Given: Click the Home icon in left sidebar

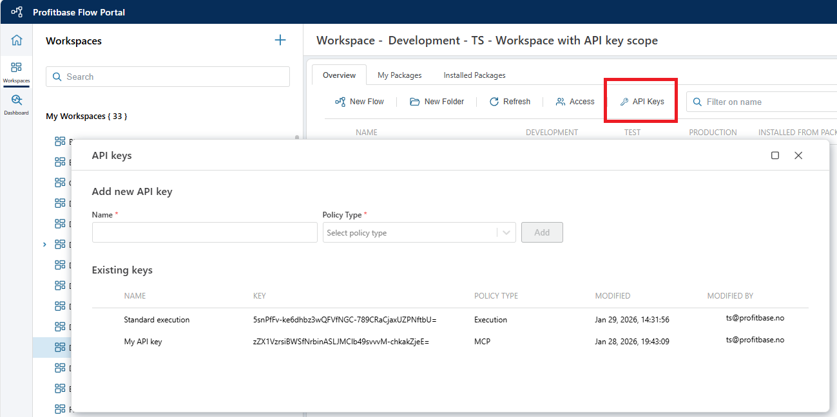Looking at the screenshot, I should (x=17, y=41).
